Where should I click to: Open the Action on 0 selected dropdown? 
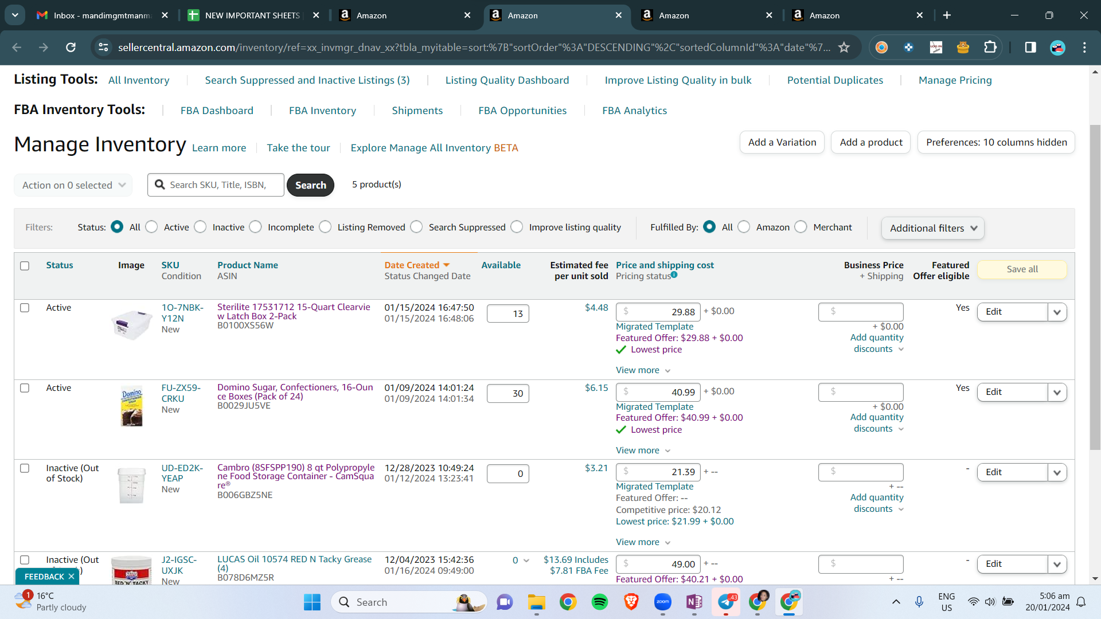pyautogui.click(x=73, y=185)
